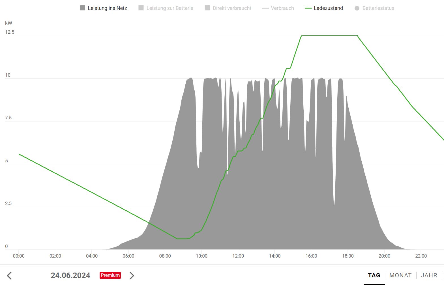Click the grey Leistung ins Netz swatch
This screenshot has width=444, height=285.
[82, 8]
